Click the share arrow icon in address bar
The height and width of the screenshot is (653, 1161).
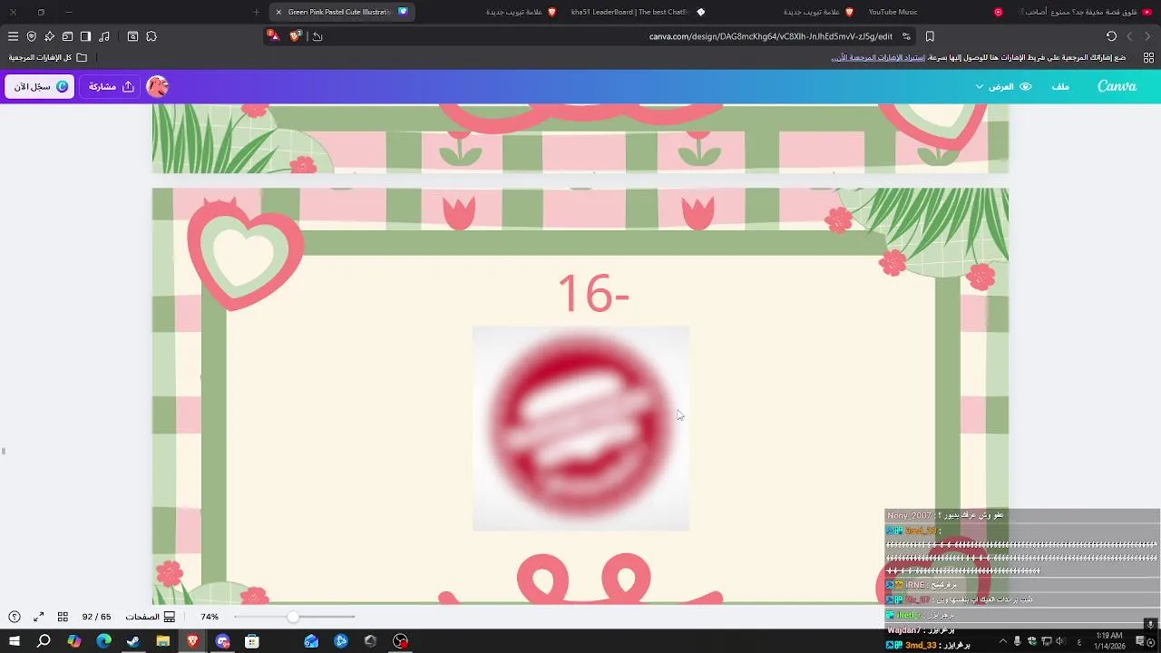tap(317, 36)
